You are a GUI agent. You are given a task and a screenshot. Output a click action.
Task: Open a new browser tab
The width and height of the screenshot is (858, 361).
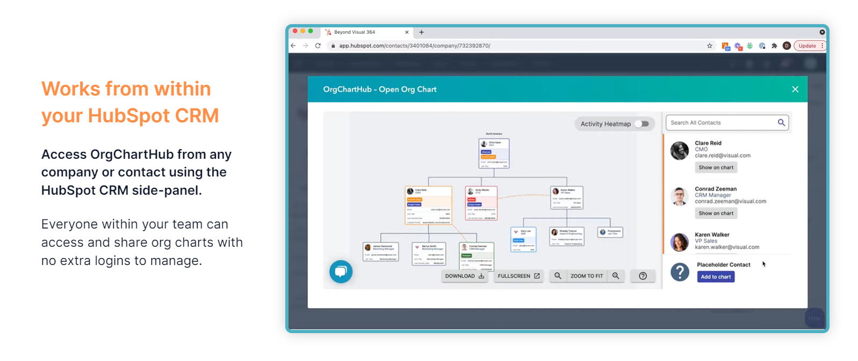(x=422, y=32)
